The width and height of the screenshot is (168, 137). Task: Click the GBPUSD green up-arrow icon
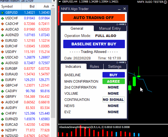coord(2,13)
